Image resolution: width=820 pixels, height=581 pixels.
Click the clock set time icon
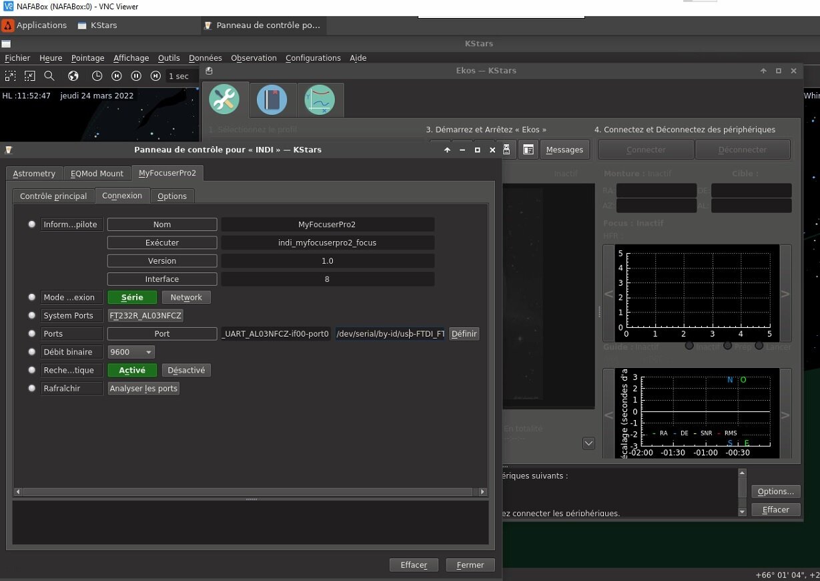tap(97, 76)
